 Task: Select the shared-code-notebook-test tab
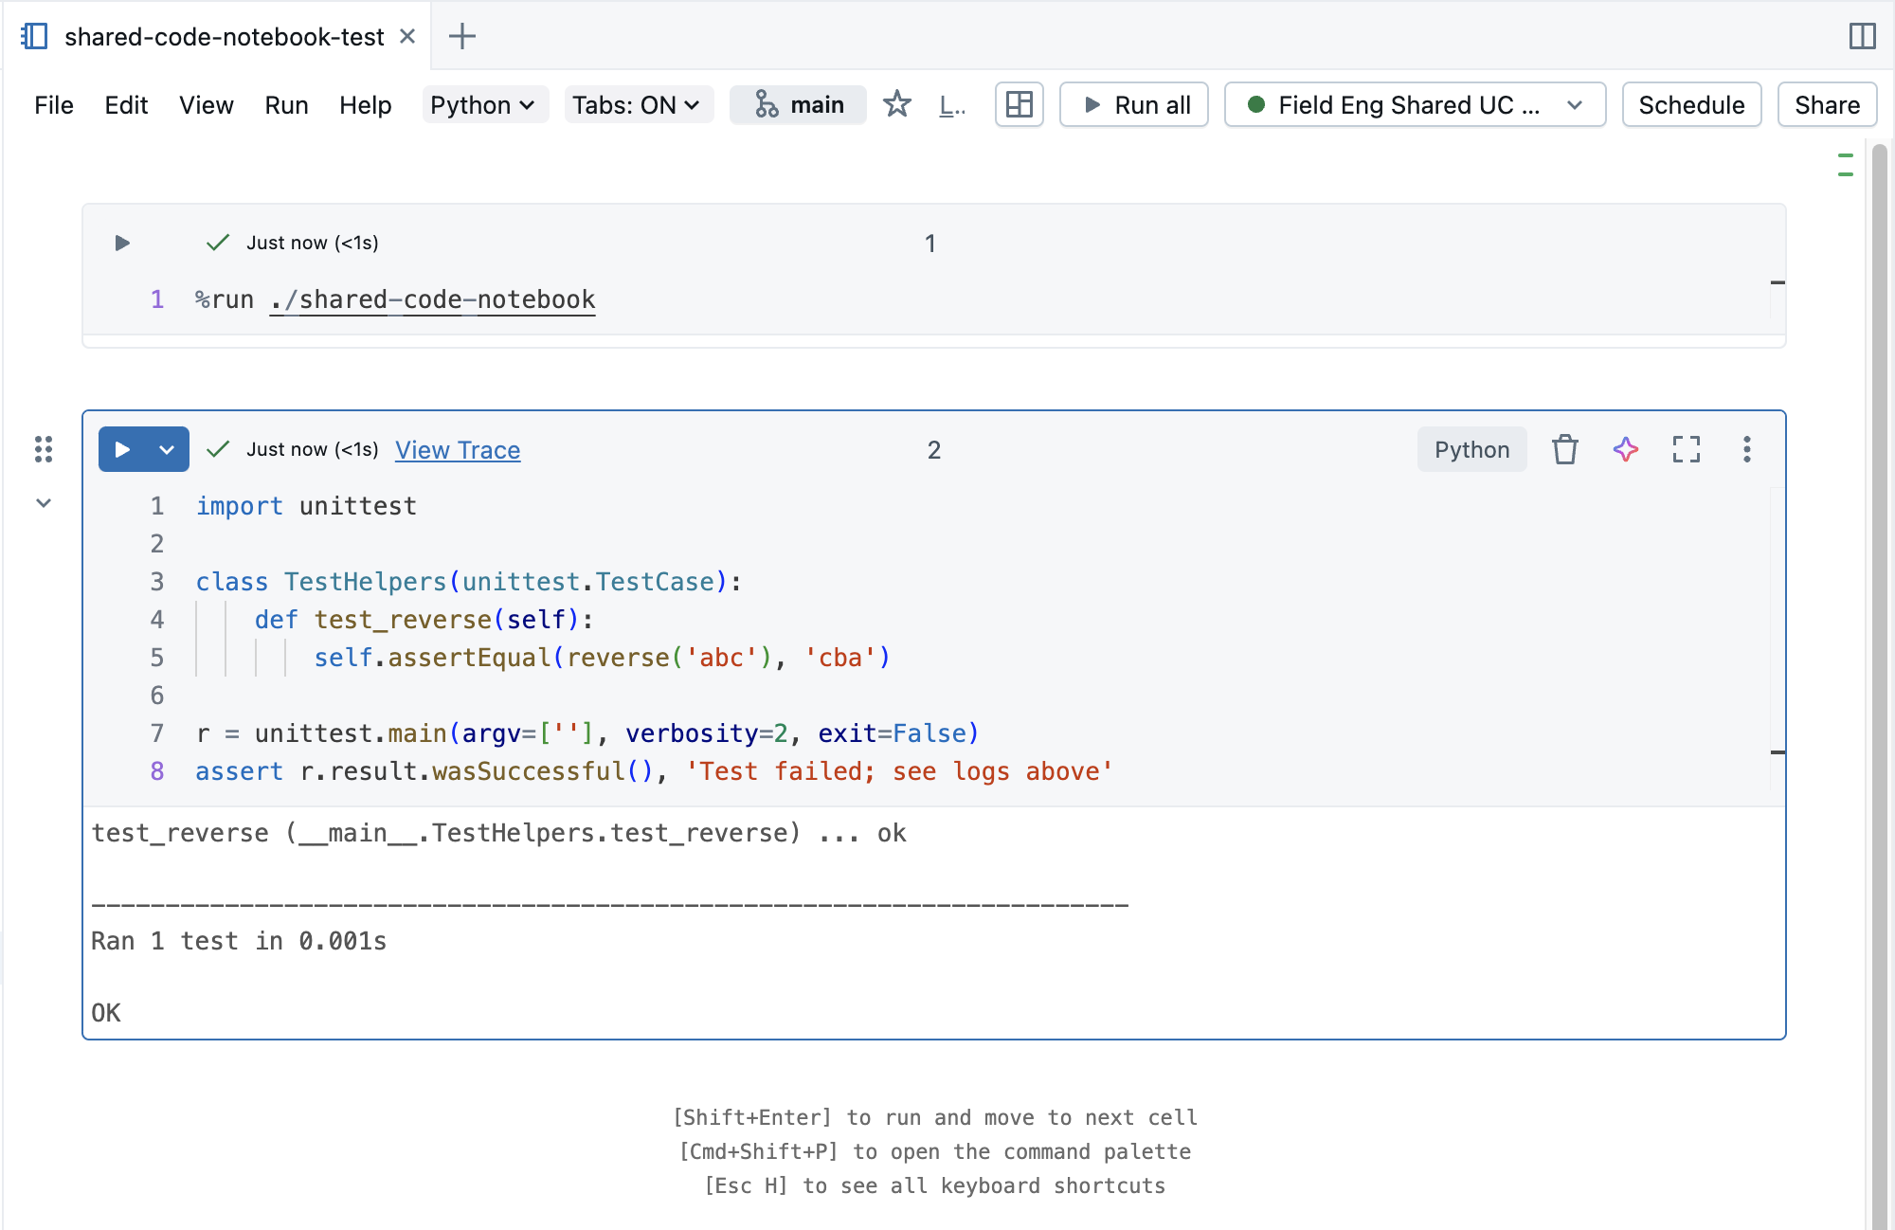click(223, 36)
